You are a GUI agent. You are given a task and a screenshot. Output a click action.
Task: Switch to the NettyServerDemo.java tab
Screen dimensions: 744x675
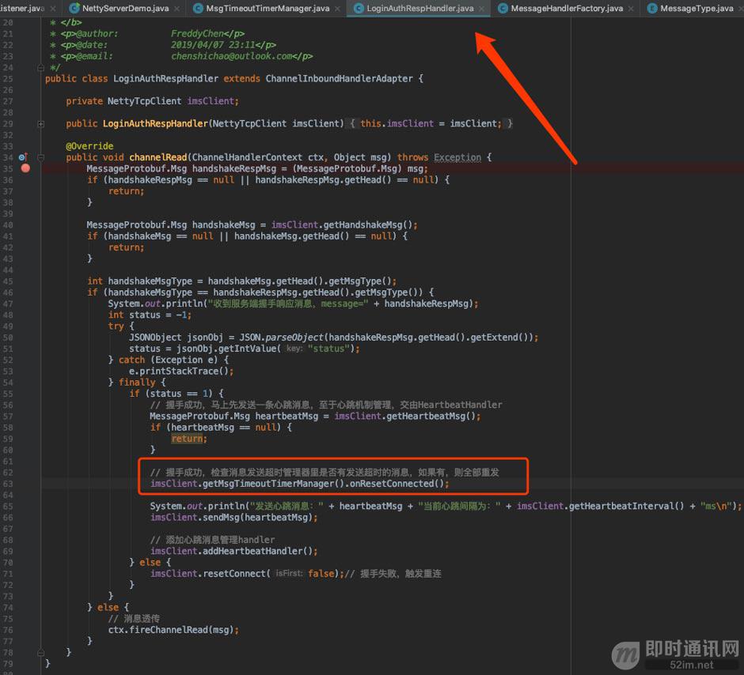[x=125, y=8]
